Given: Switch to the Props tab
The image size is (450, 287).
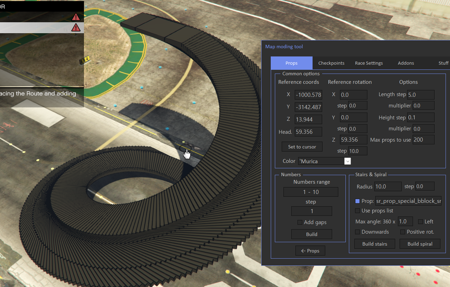Looking at the screenshot, I should click(x=292, y=63).
